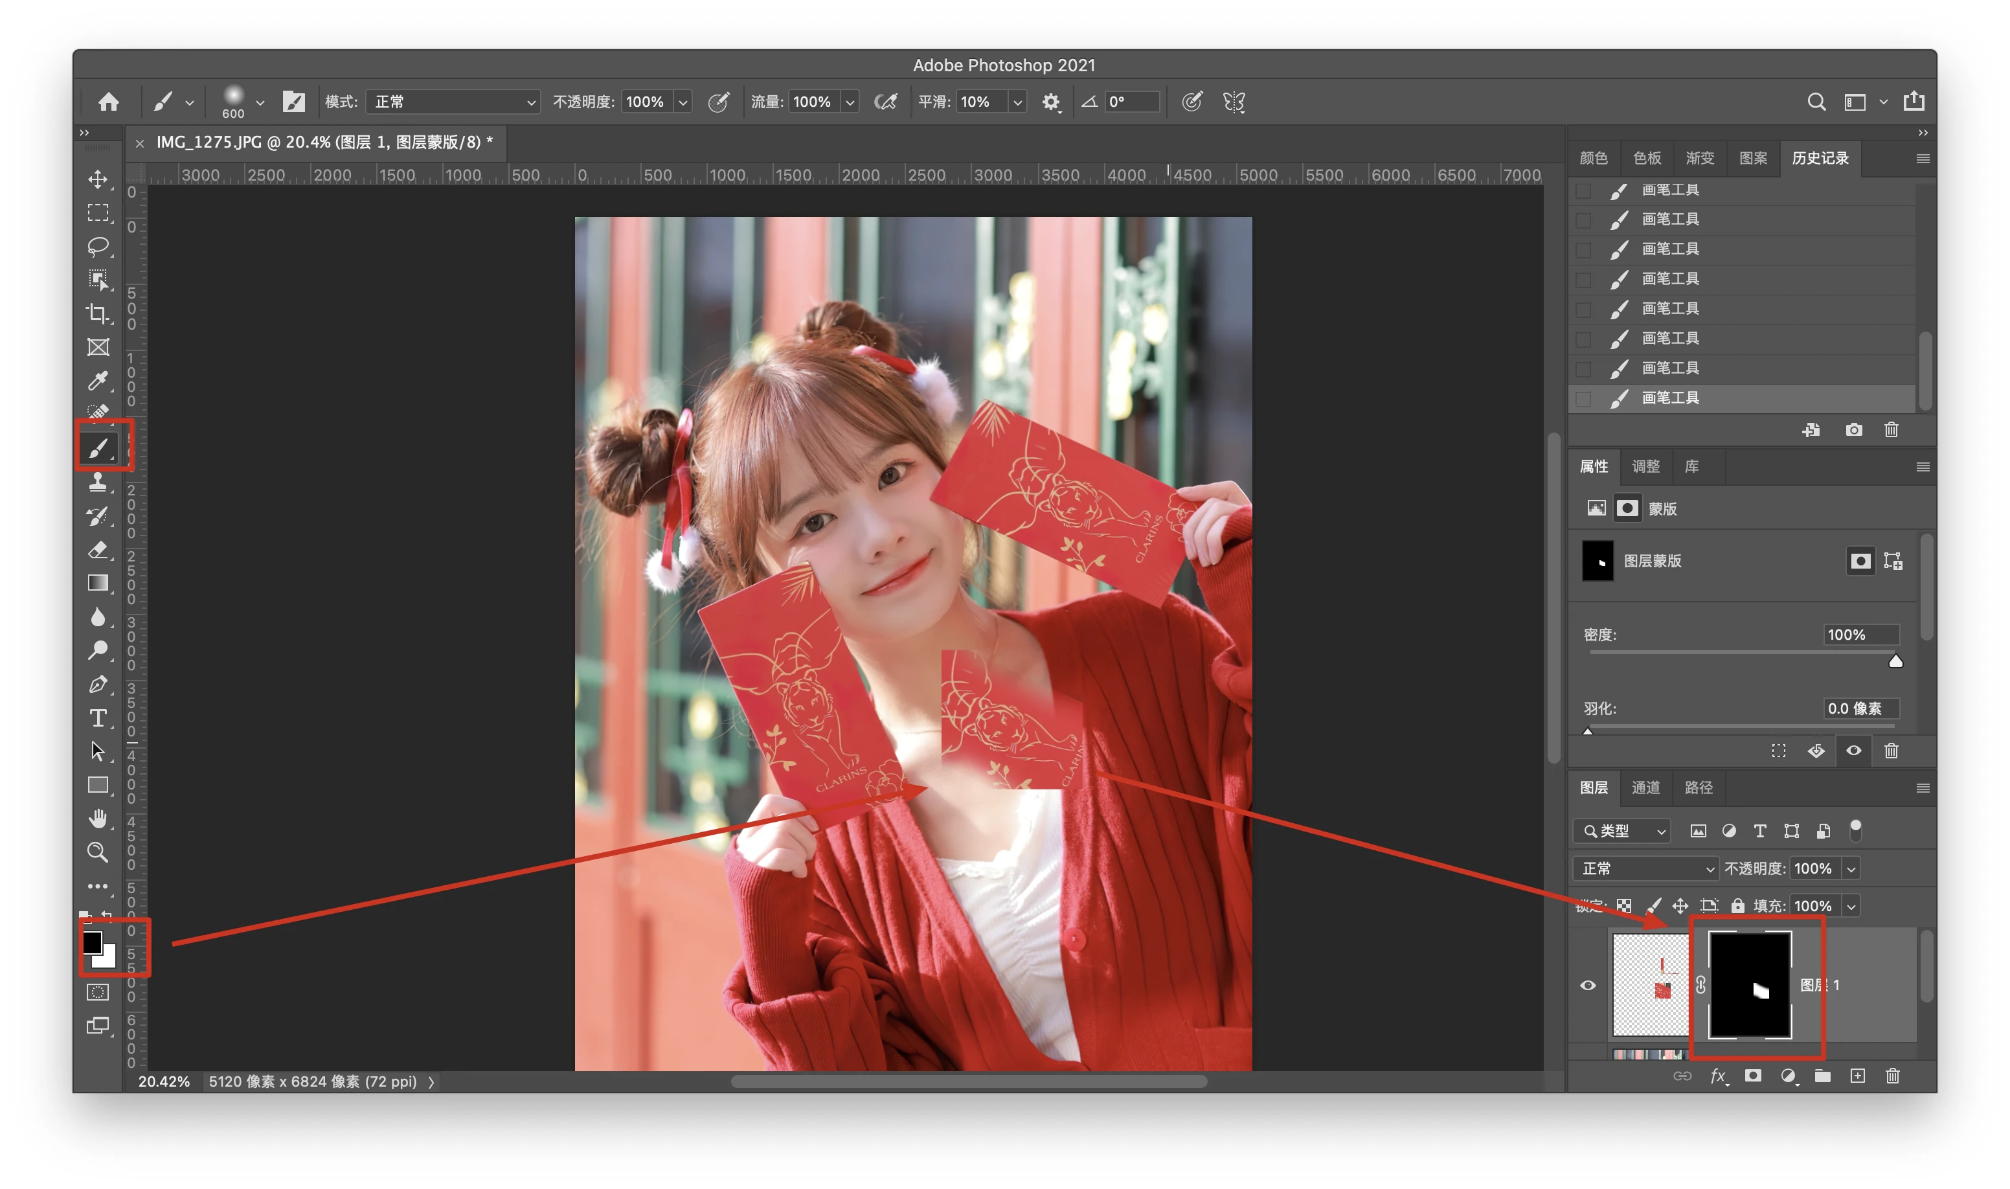
Task: Toggle history source box for last 画笔工具
Action: coord(1583,398)
